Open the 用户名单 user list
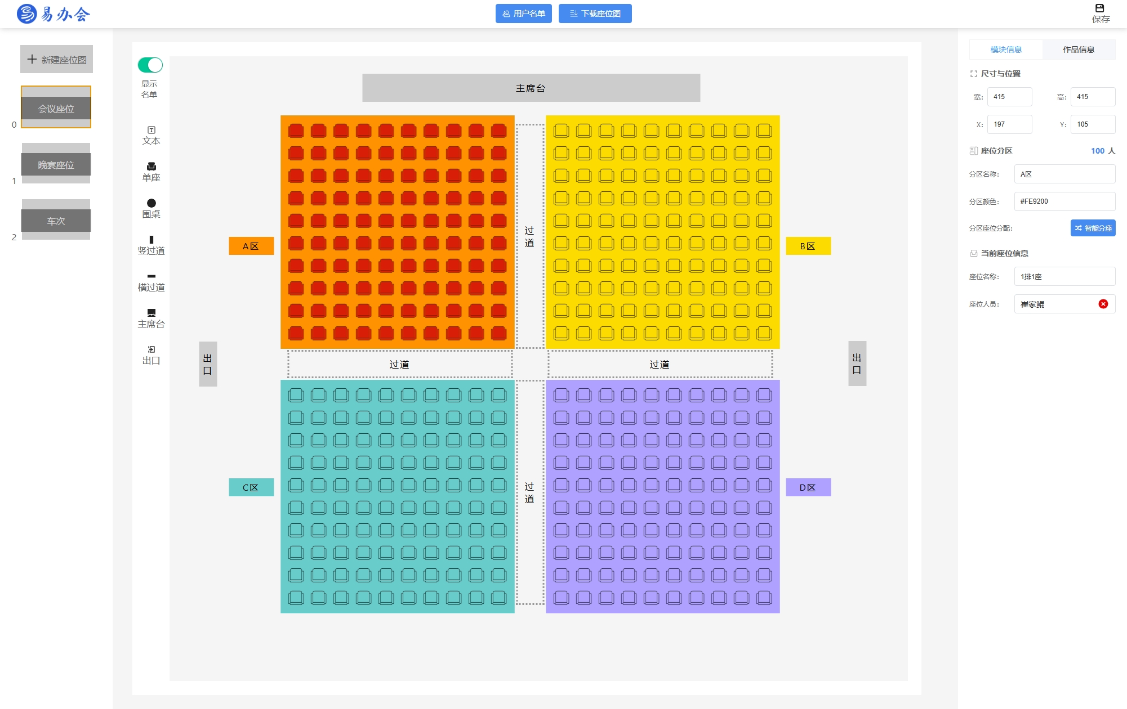The image size is (1127, 709). pos(523,14)
